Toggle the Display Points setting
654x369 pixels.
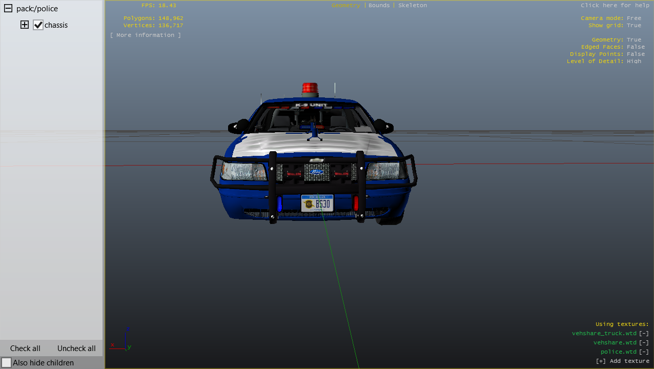[x=636, y=54]
